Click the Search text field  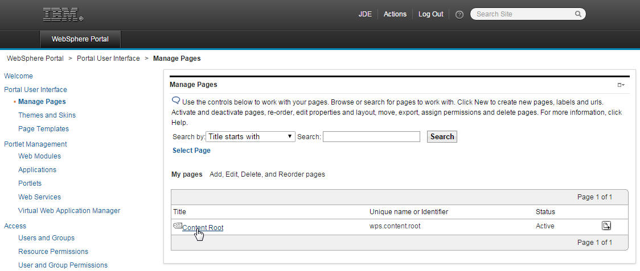coord(371,136)
